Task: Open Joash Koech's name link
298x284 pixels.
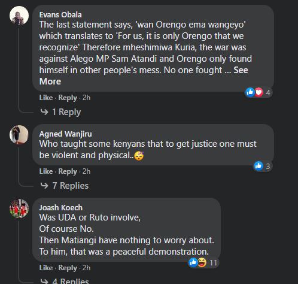Action: pos(61,208)
